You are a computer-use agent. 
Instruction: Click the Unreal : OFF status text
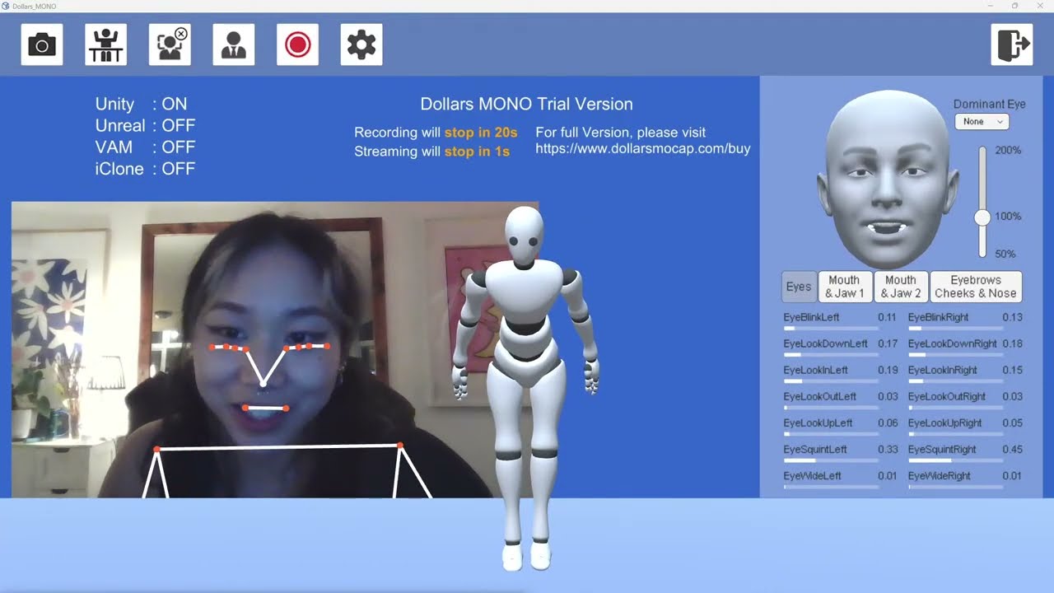click(146, 125)
